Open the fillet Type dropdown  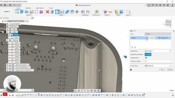158,34
